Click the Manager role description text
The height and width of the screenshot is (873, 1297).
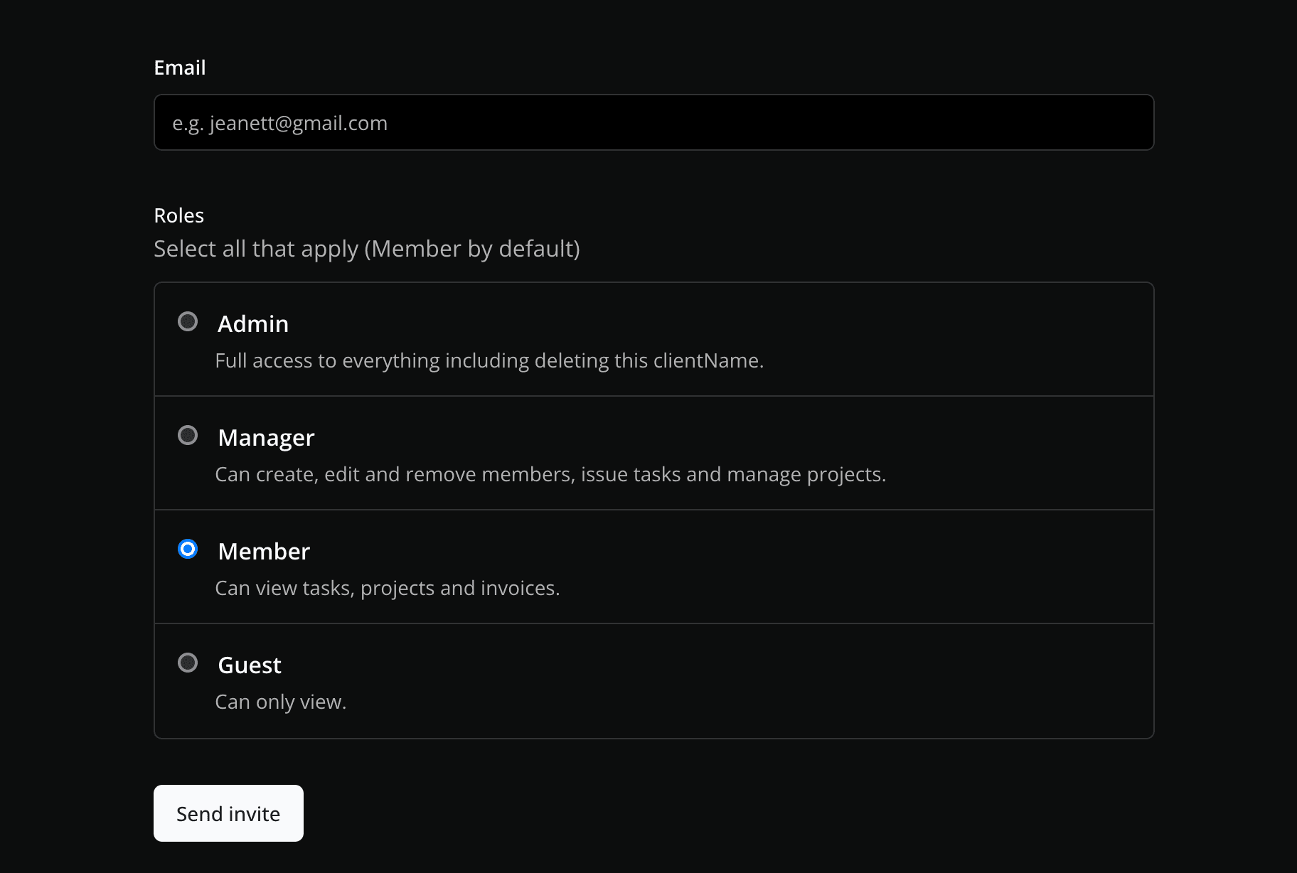point(550,474)
